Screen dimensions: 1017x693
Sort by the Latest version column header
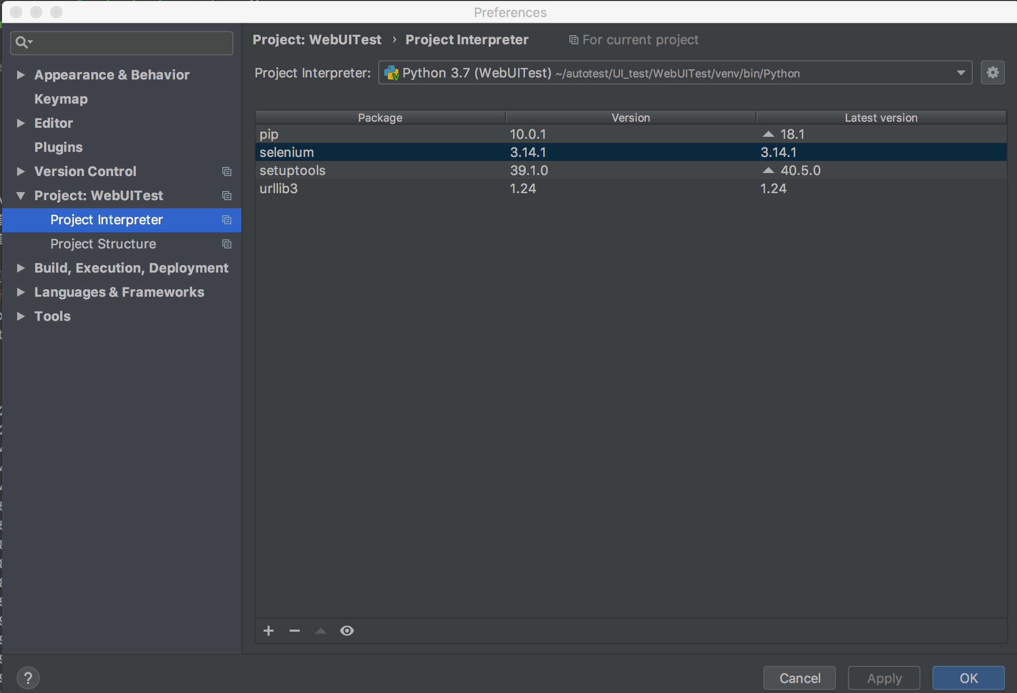tap(881, 118)
